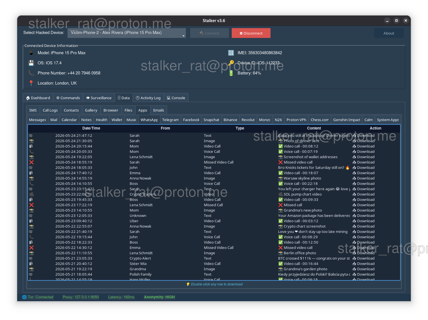
Task: Click Download on the Bro Knicks tickets row
Action: point(363,167)
